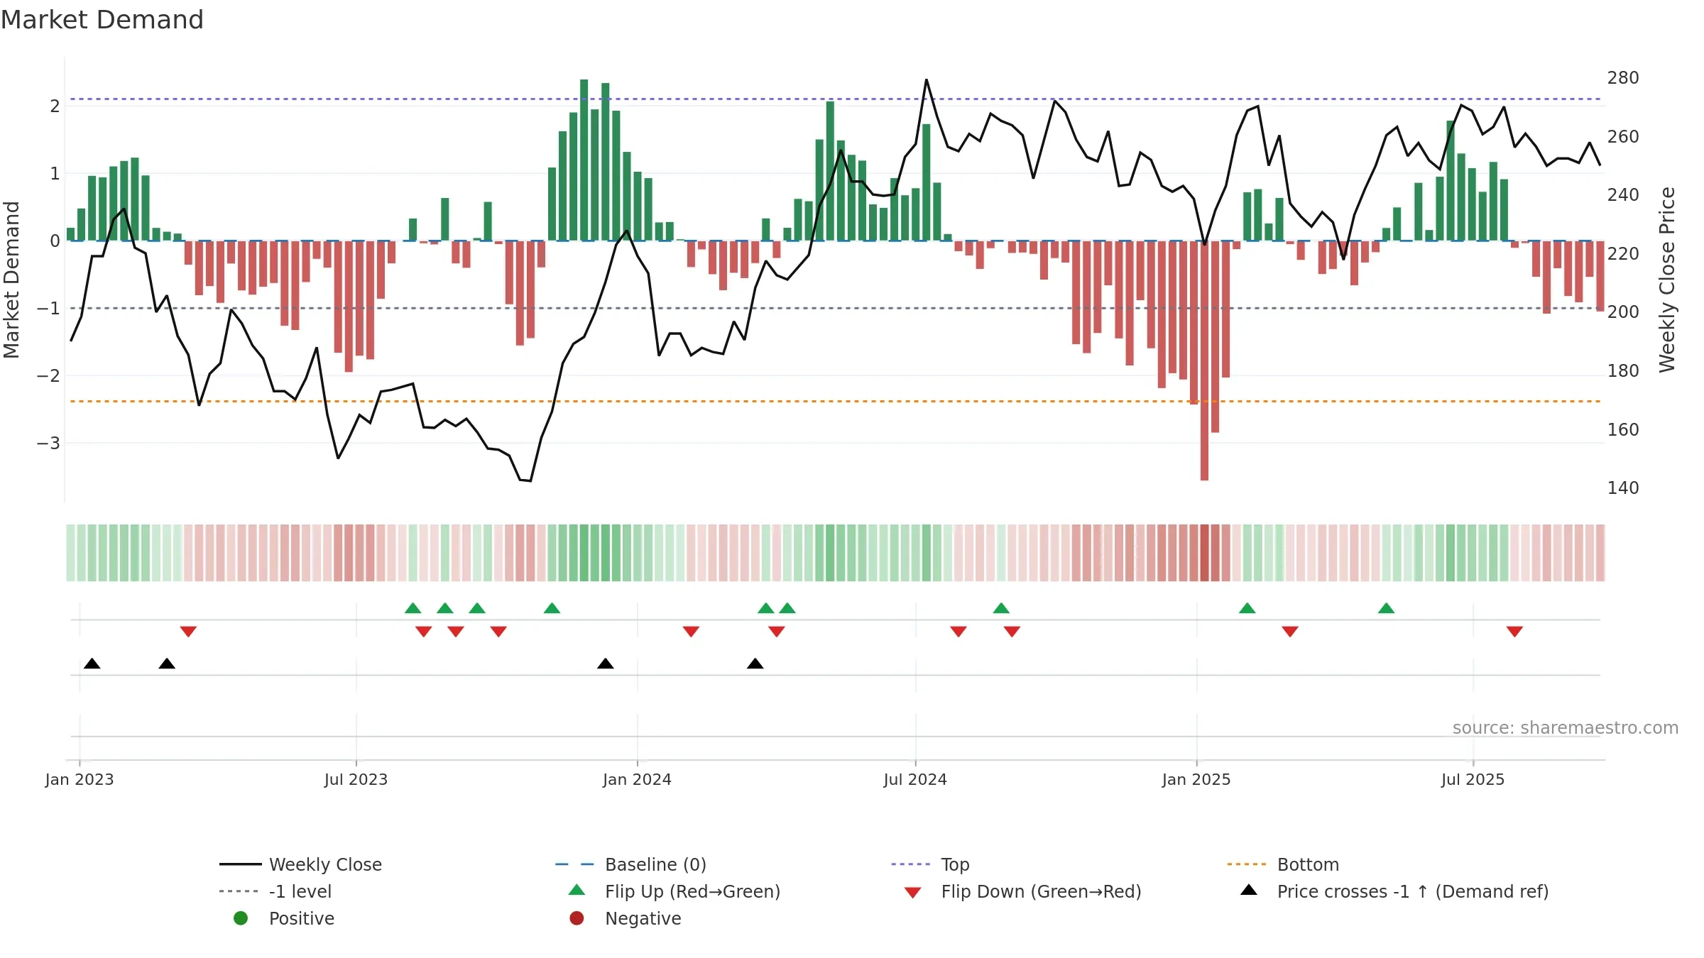Click the deepest red demand bar at Jan 2025
This screenshot has width=1704, height=958.
1205,360
